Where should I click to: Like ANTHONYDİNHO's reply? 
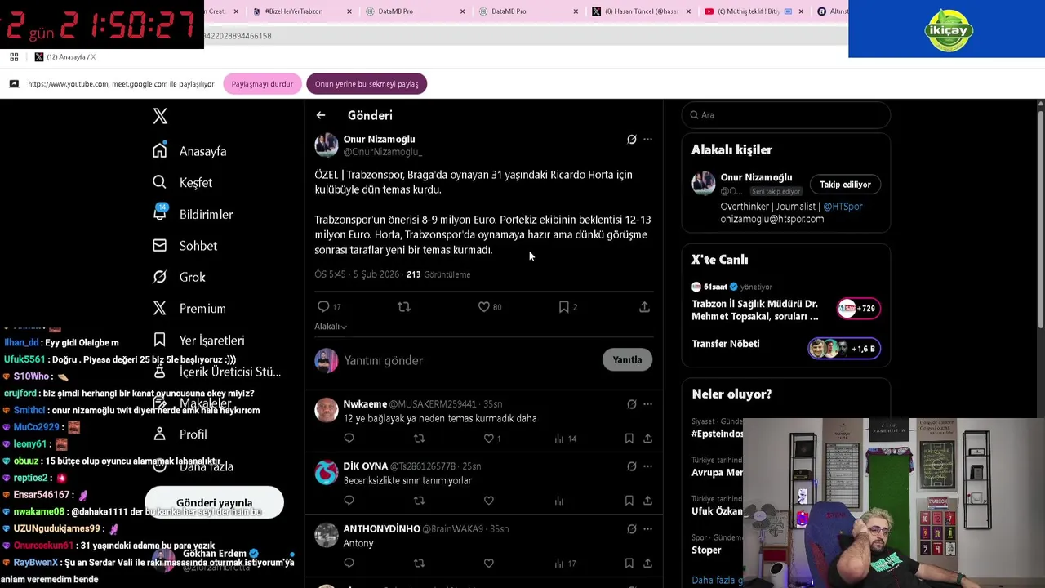pos(488,563)
